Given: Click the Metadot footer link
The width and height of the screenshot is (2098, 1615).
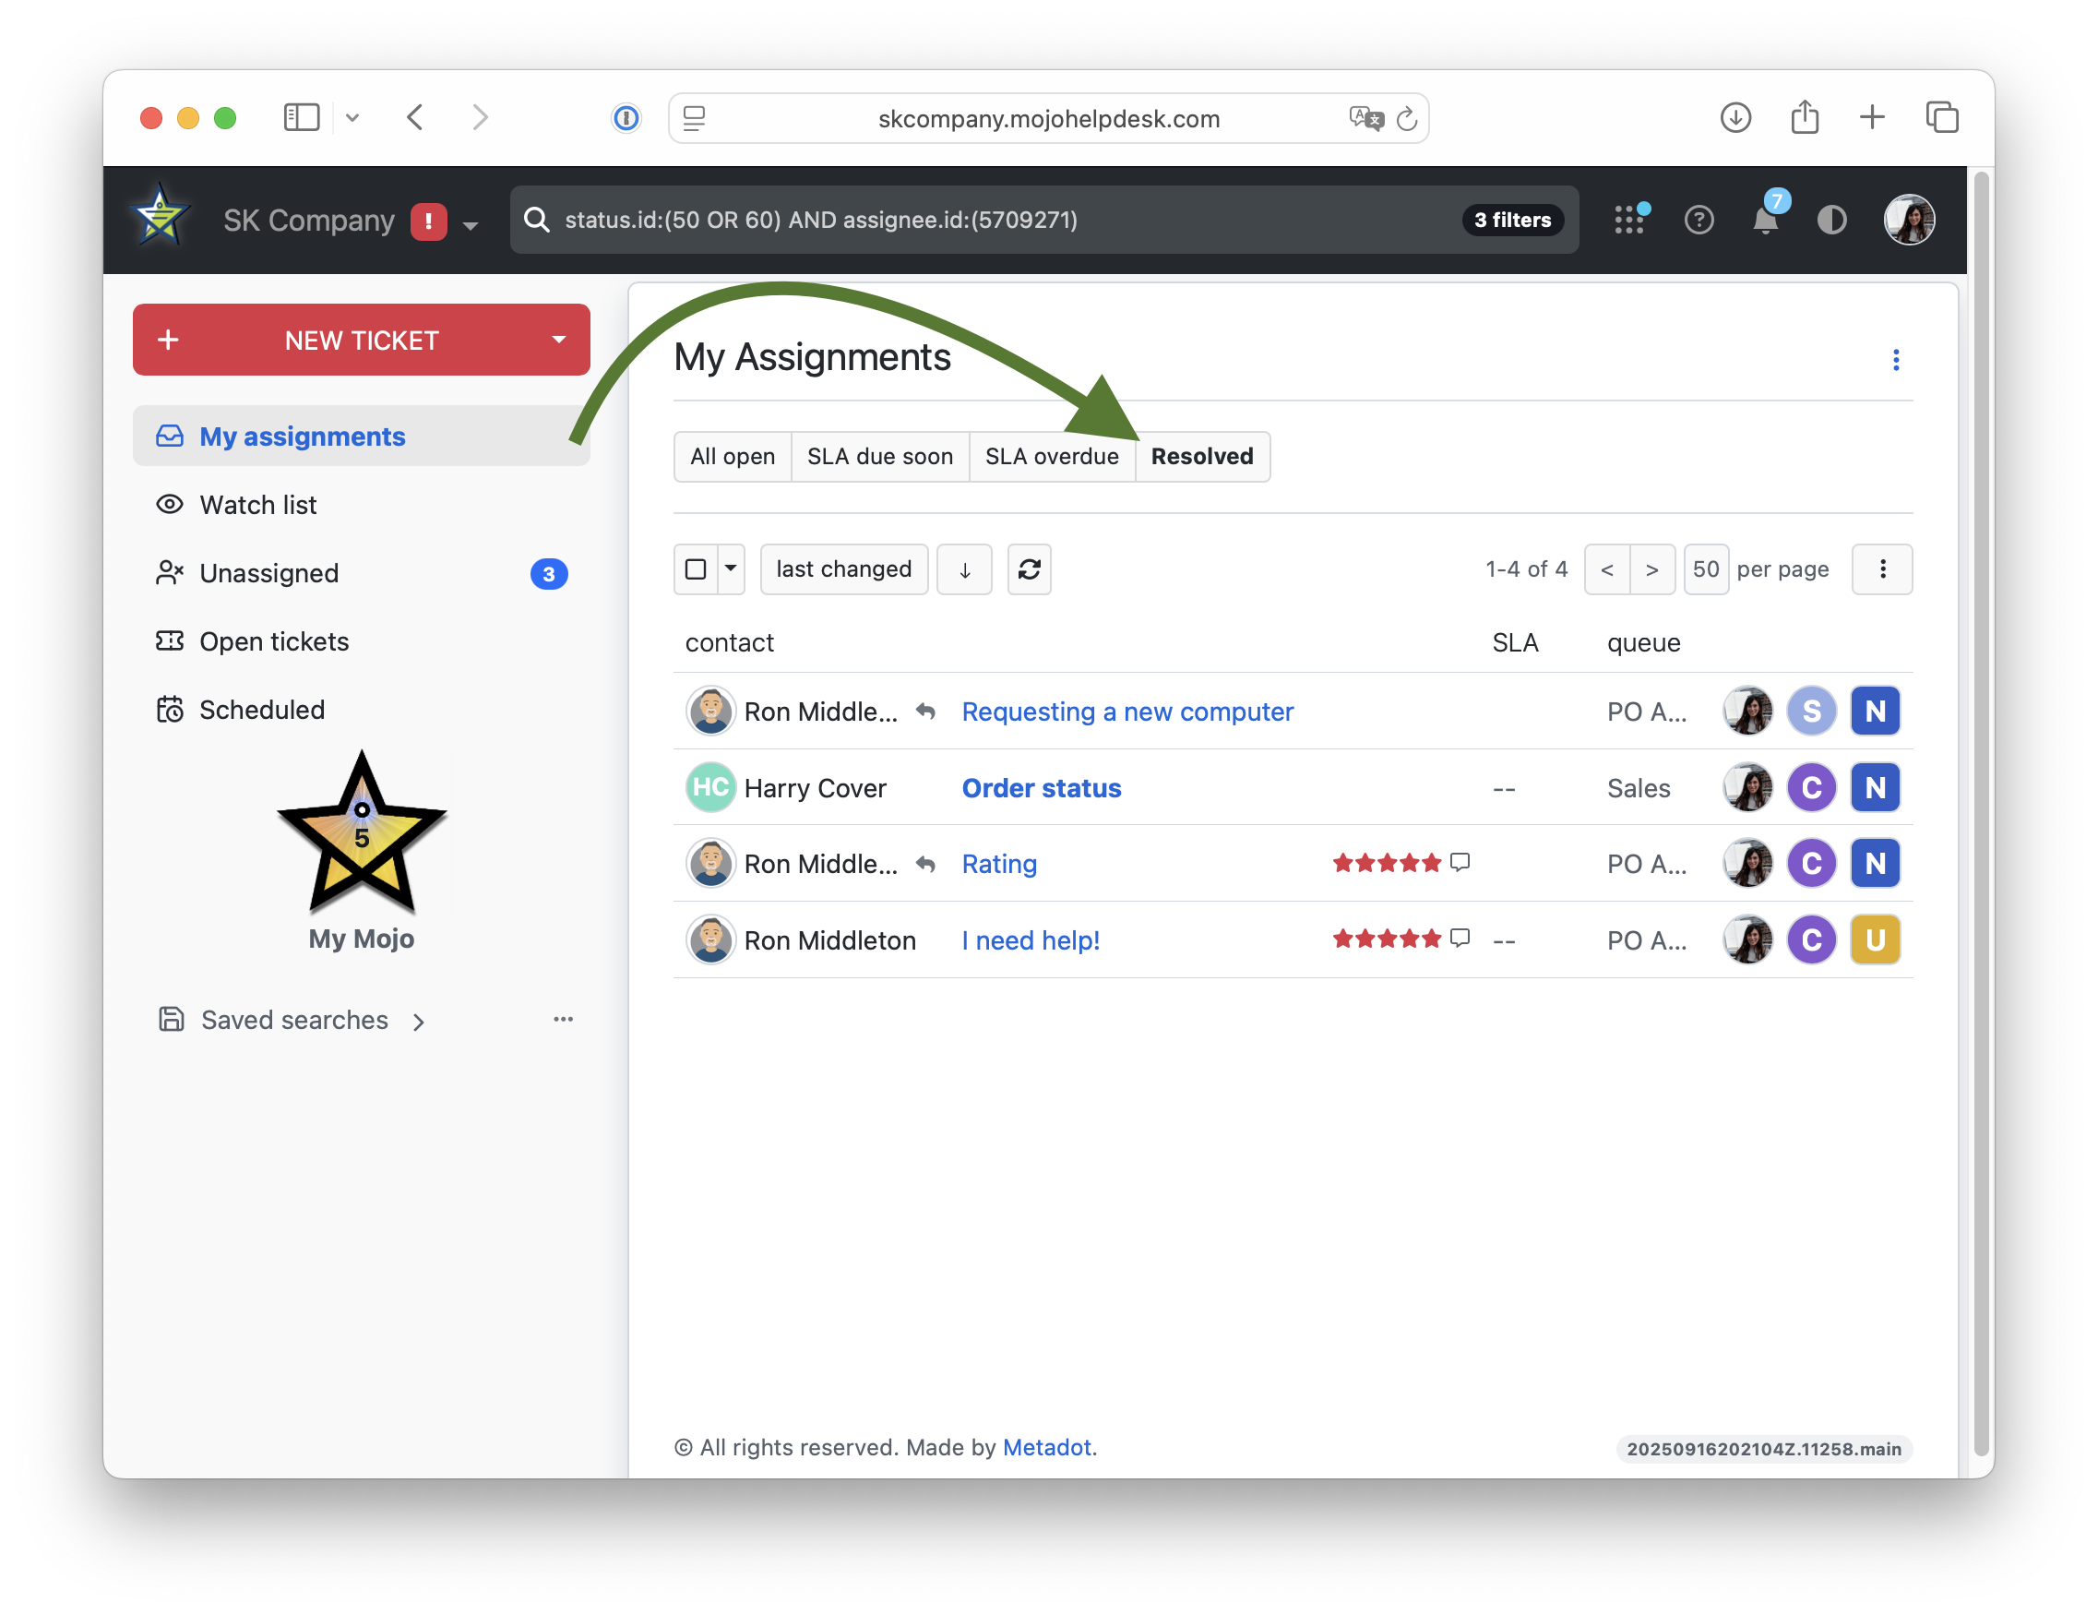Looking at the screenshot, I should tap(1046, 1448).
